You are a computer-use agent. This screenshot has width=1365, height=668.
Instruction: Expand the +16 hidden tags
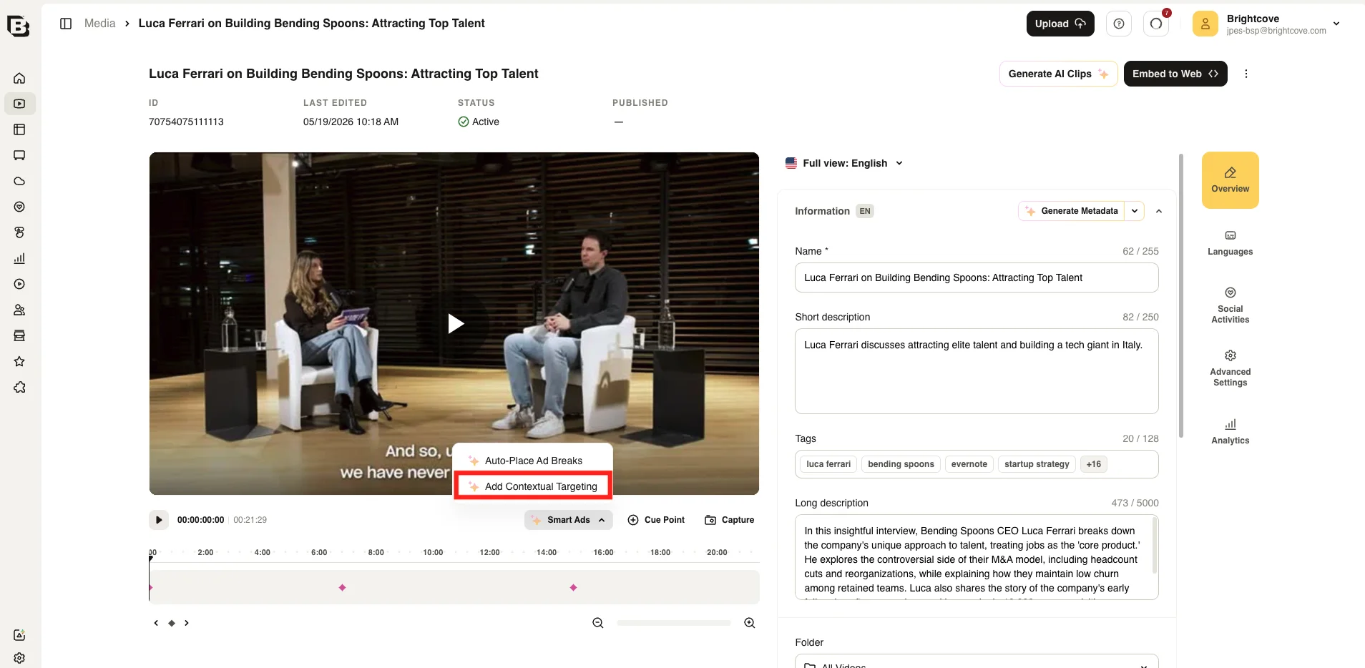[x=1093, y=464]
